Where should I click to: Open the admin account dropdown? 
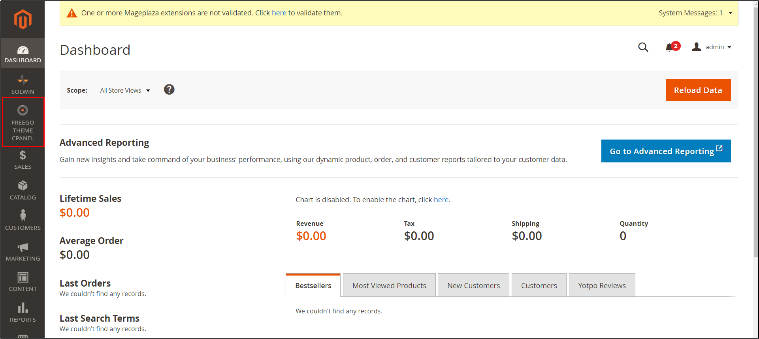coord(712,47)
